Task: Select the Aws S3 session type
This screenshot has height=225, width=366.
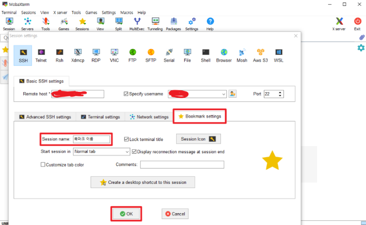Action: (x=260, y=55)
